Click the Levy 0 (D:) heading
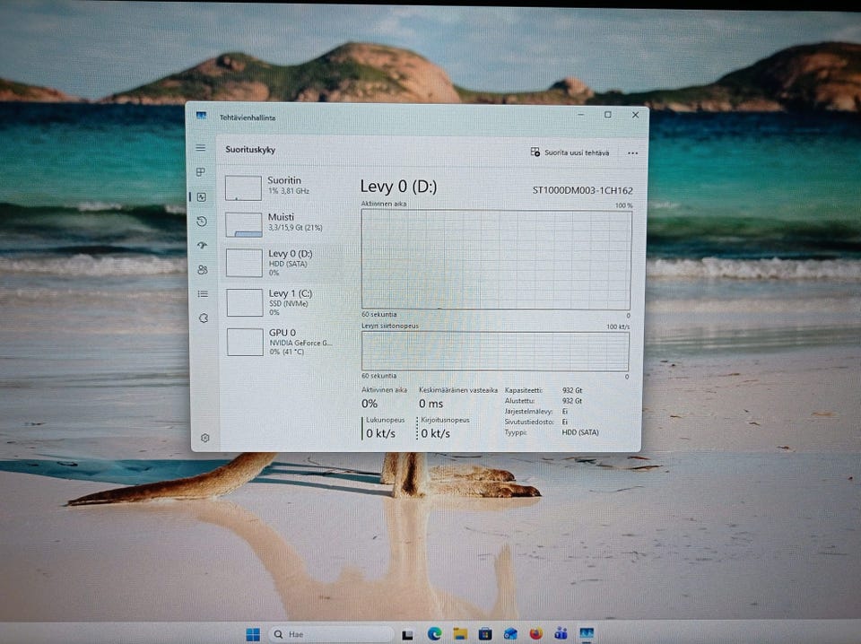Image resolution: width=861 pixels, height=644 pixels. tap(398, 187)
